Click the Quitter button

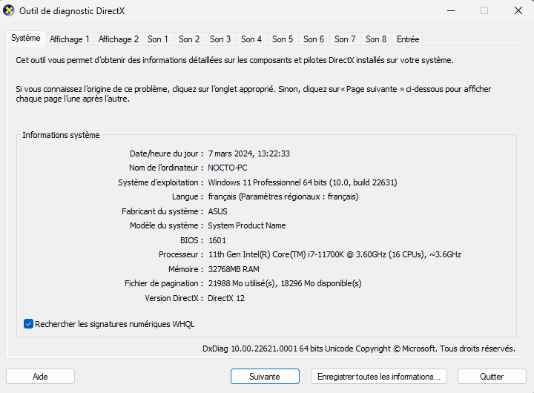(492, 376)
